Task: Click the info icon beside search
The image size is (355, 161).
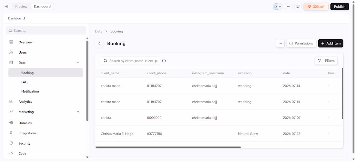Action: click(164, 61)
